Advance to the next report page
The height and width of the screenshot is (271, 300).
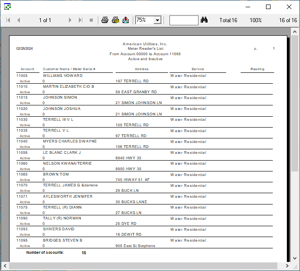[x=70, y=20]
